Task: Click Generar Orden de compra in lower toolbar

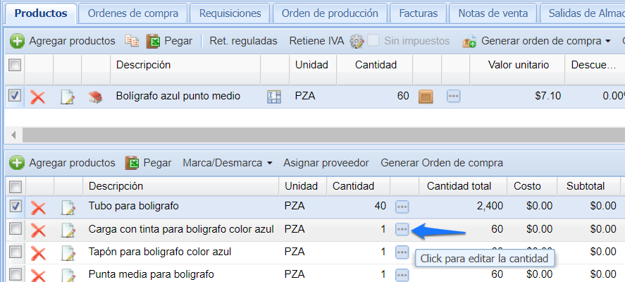Action: click(x=442, y=163)
